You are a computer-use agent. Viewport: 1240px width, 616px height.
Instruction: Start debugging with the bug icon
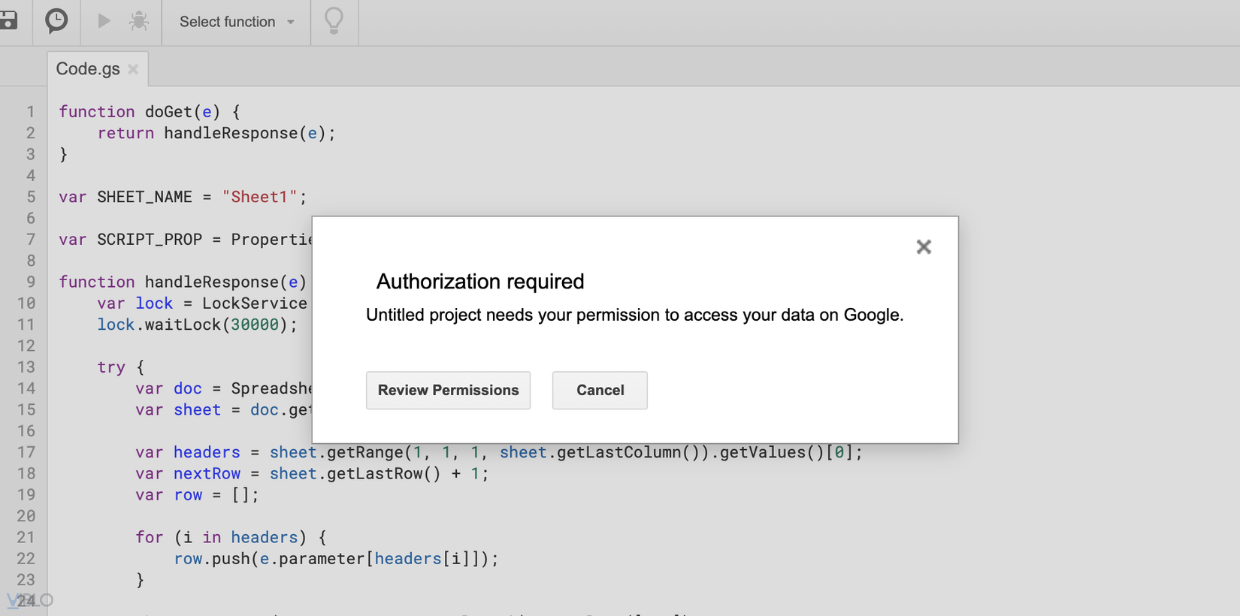tap(138, 21)
